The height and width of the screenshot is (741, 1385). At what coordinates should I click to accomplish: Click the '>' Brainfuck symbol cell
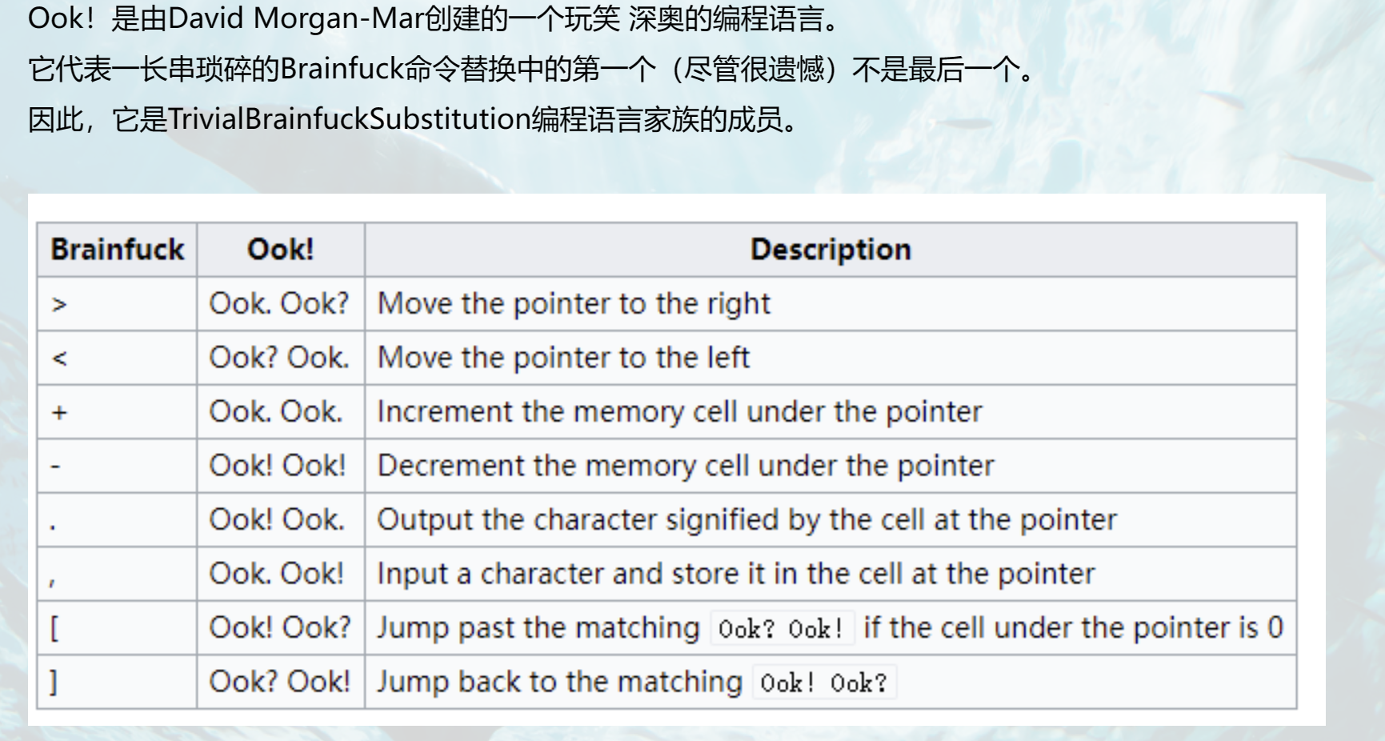[x=117, y=304]
